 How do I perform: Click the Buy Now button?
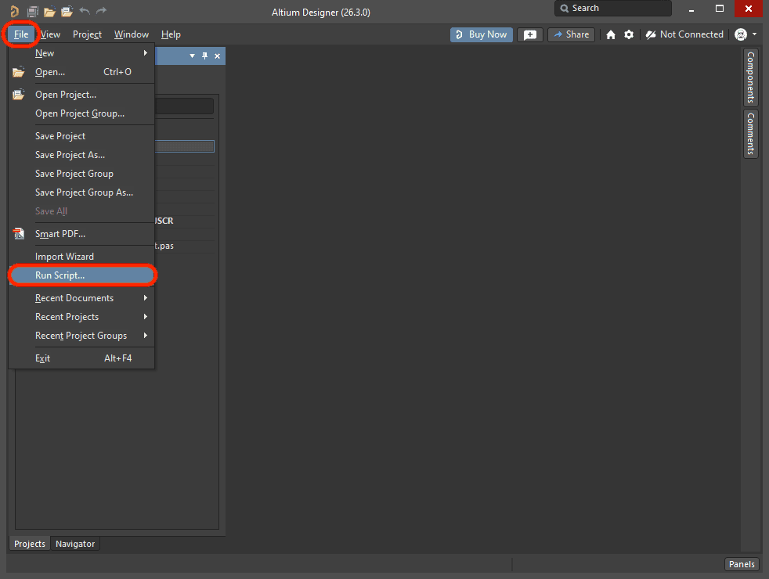[481, 34]
